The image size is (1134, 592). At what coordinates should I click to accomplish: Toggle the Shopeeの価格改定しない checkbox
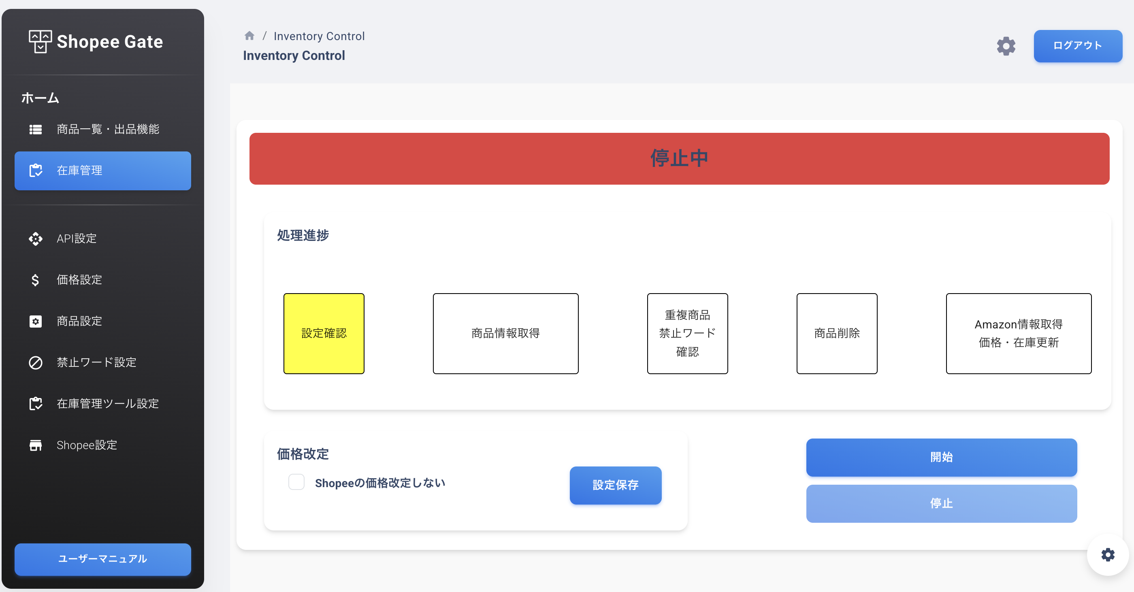point(296,482)
